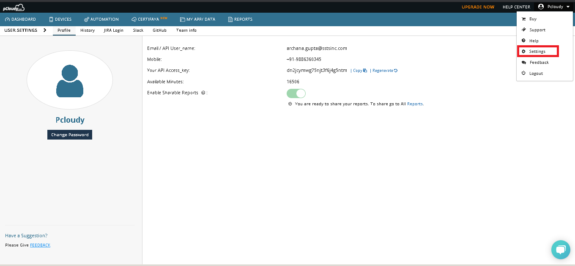
Task: Open the Reports menu
Action: coord(240,19)
